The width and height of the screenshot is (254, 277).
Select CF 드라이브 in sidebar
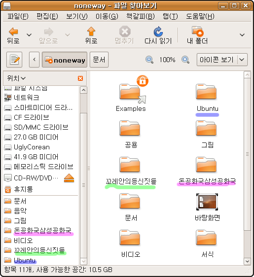40,117
